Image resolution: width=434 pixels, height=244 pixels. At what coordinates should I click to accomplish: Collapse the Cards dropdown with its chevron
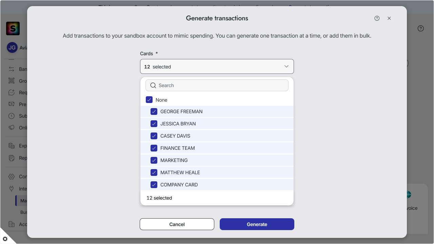(x=286, y=67)
